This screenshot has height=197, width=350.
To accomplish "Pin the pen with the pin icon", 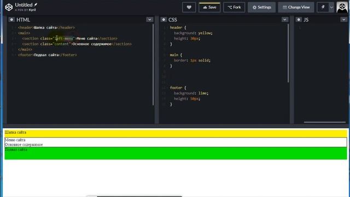I will click(x=323, y=7).
